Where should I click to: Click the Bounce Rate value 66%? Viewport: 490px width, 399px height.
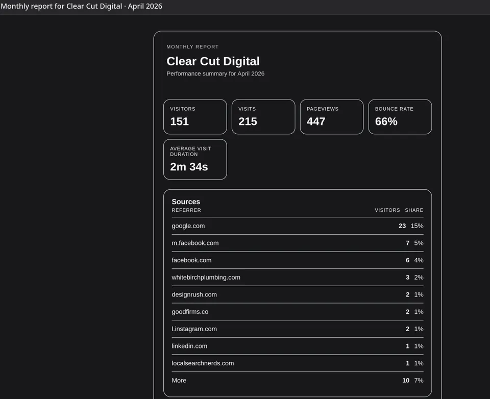(x=386, y=121)
